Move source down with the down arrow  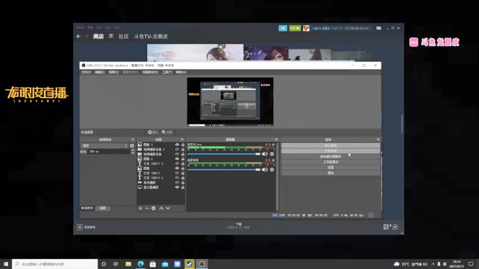tap(168, 208)
